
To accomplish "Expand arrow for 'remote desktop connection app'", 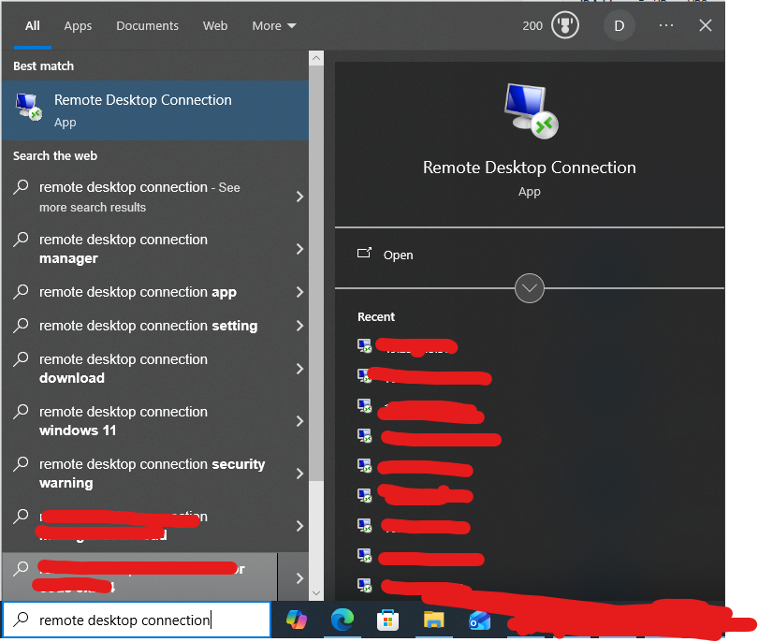I will tap(299, 292).
